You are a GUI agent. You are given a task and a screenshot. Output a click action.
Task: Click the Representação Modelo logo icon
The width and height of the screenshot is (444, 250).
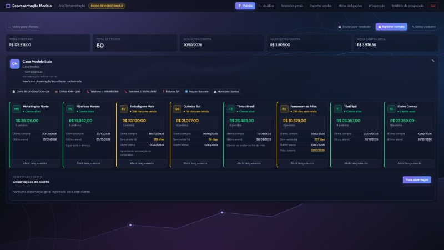tap(8, 6)
